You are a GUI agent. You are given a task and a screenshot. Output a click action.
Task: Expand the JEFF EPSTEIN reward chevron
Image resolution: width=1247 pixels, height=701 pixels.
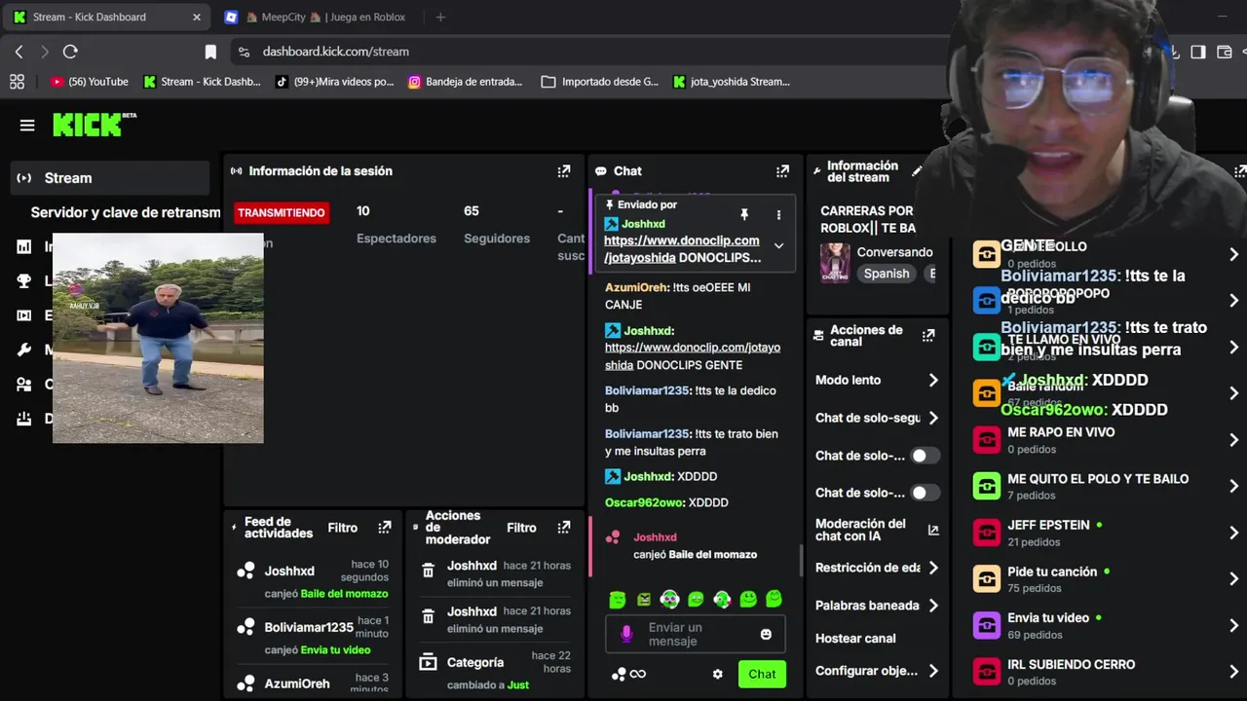click(1234, 533)
